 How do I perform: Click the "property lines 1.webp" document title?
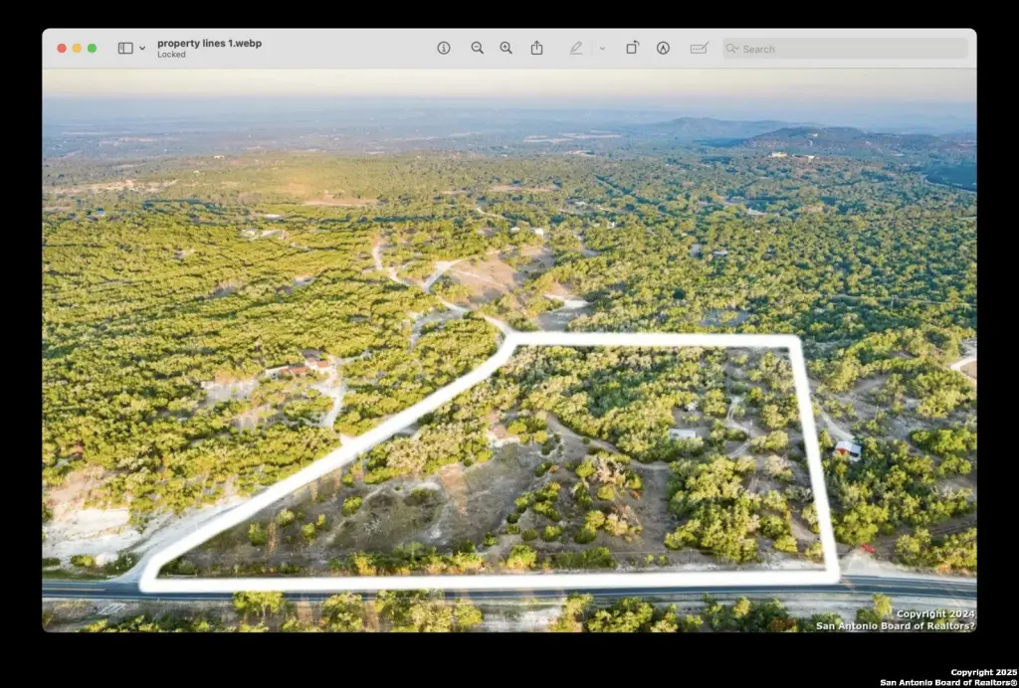click(209, 43)
